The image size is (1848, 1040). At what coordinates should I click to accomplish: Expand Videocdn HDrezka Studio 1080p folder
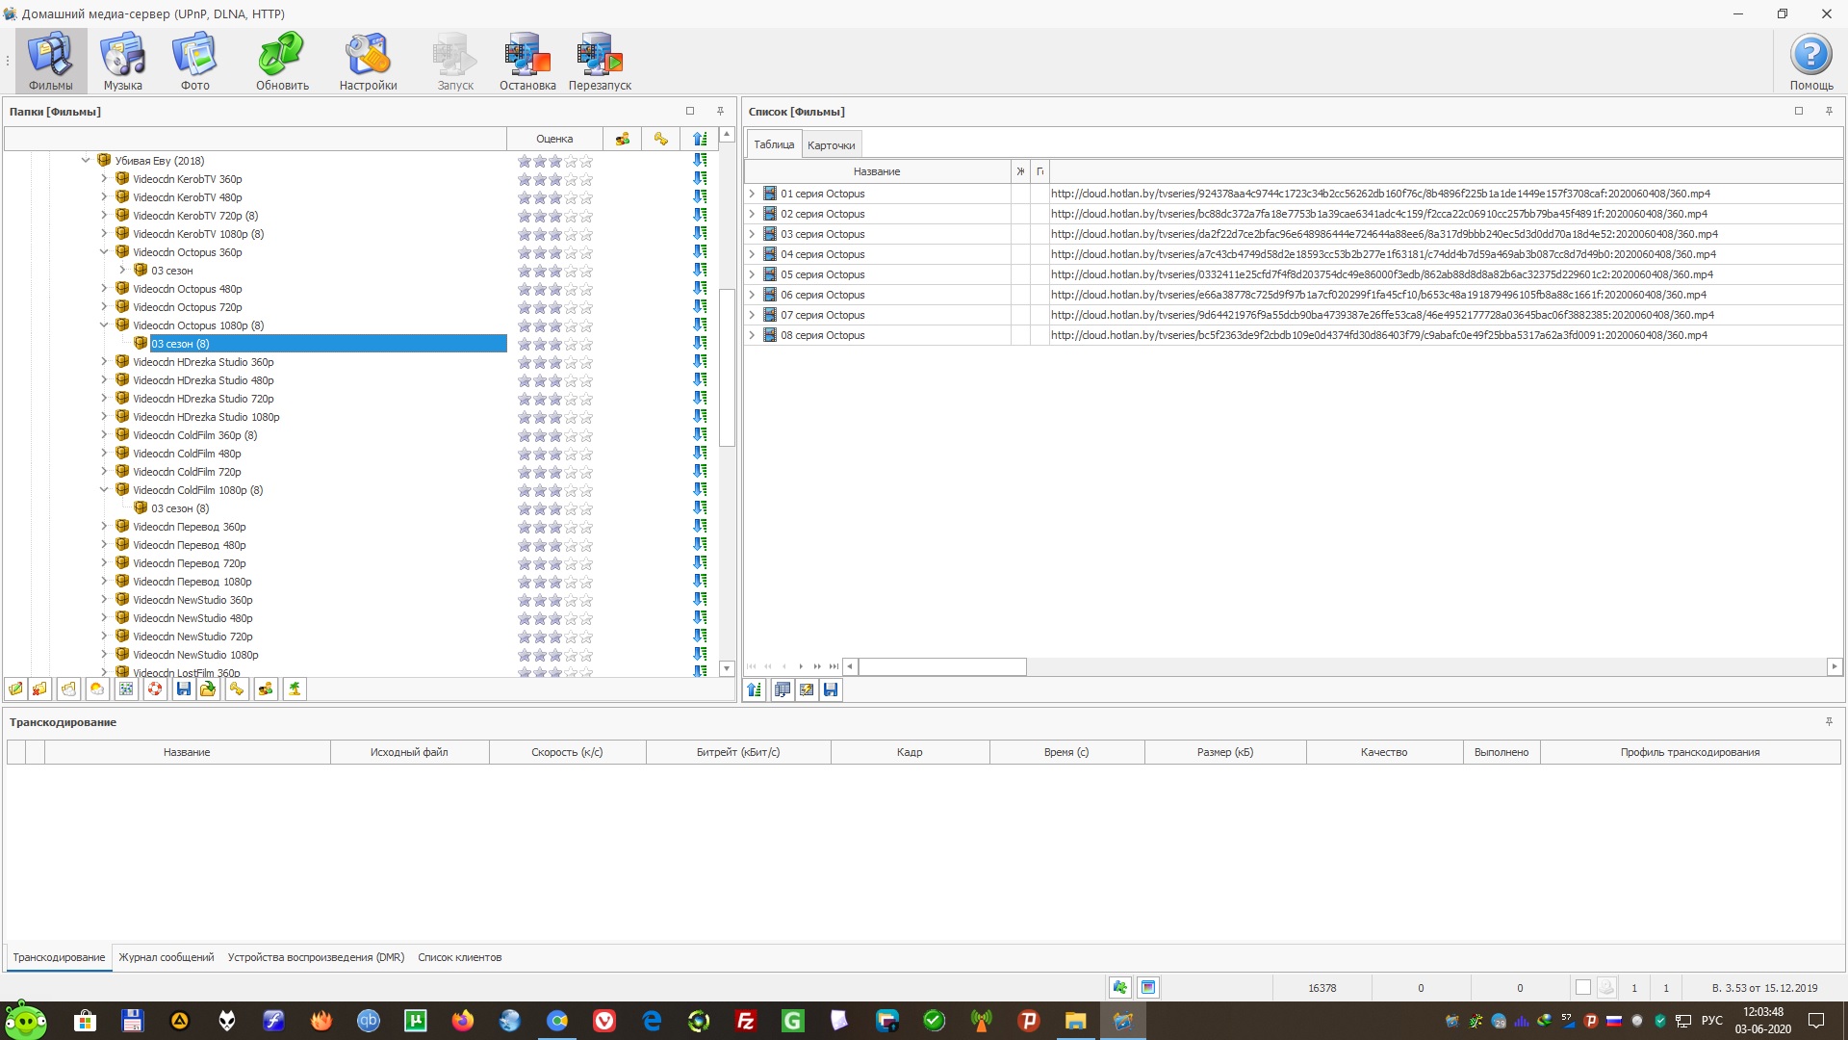[104, 417]
